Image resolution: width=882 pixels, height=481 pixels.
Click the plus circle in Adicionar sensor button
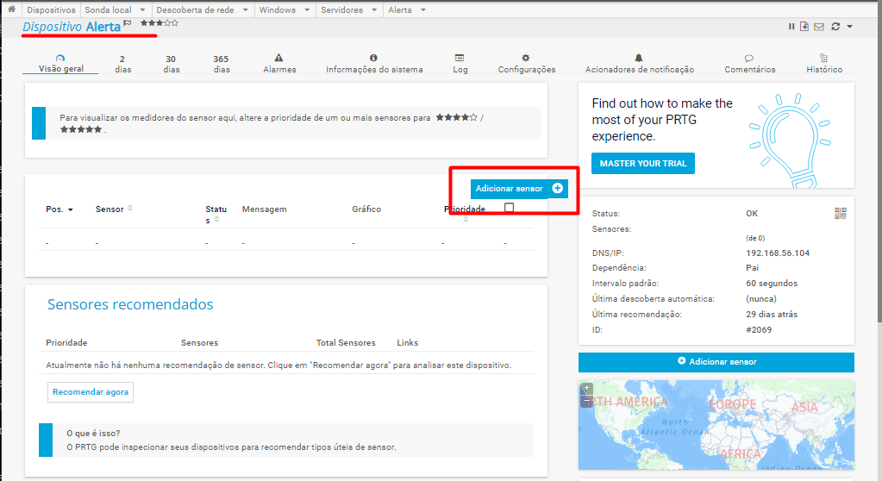pyautogui.click(x=558, y=189)
